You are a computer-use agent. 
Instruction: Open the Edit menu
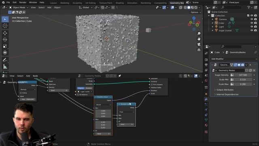(15, 2)
